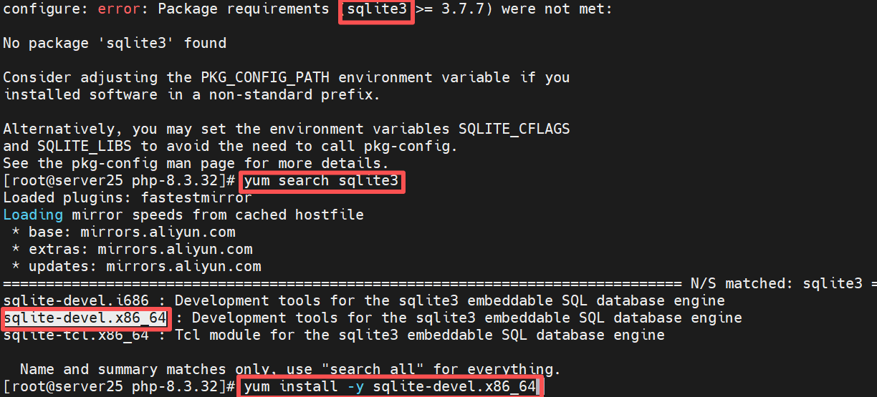Click the 'updates: mirrors.aliyun.com' mirror entry
Image resolution: width=877 pixels, height=397 pixels.
[x=145, y=267]
